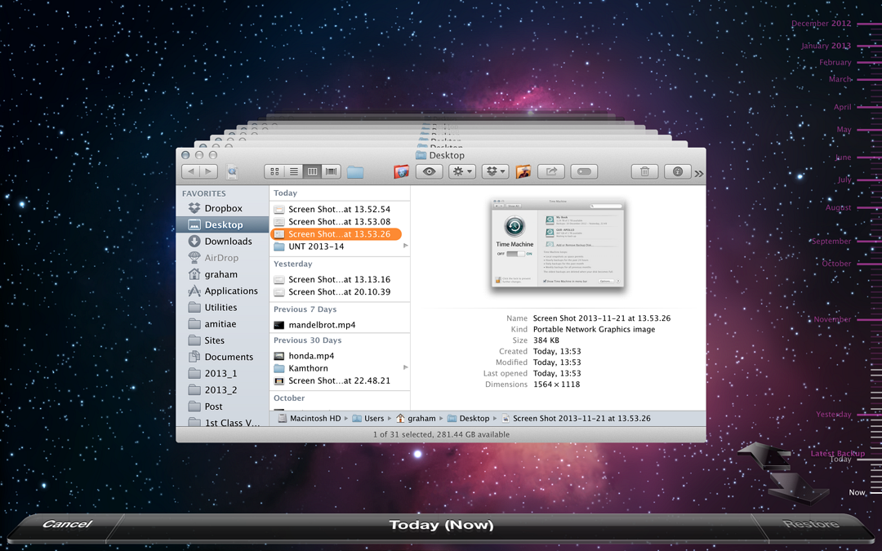Select honda.mp4 file
The image size is (882, 551).
(340, 356)
